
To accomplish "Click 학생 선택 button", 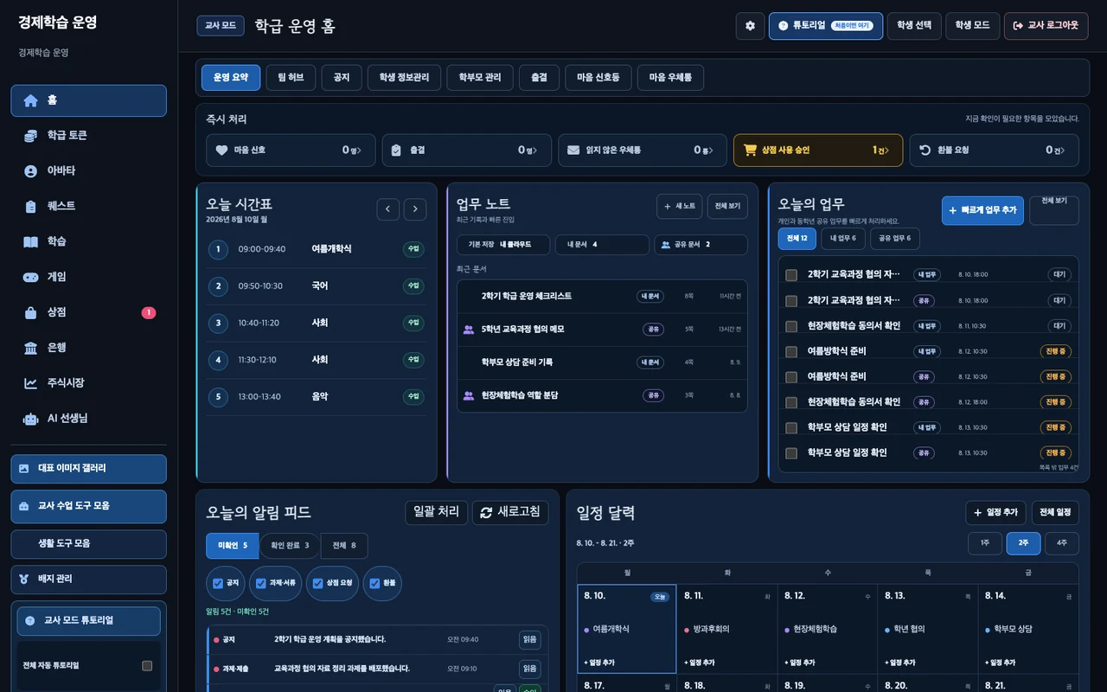I will [914, 26].
